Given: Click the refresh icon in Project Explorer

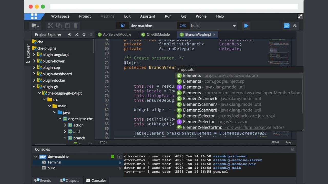Looking at the screenshot, I should (x=84, y=34).
